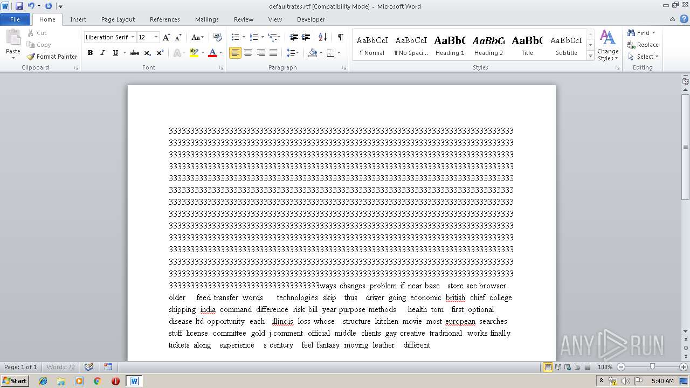Toggle italic formatting
Viewport: 690px width, 388px height.
point(102,53)
